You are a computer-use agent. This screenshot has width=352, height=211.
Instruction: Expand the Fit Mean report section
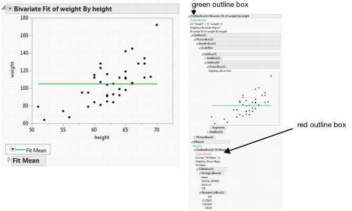[x=8, y=160]
